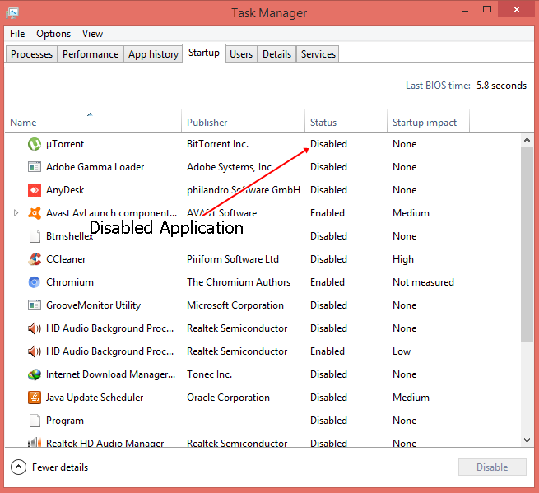Select the Realtek HD Audio Manager entry
This screenshot has width=539, height=493.
(105, 443)
